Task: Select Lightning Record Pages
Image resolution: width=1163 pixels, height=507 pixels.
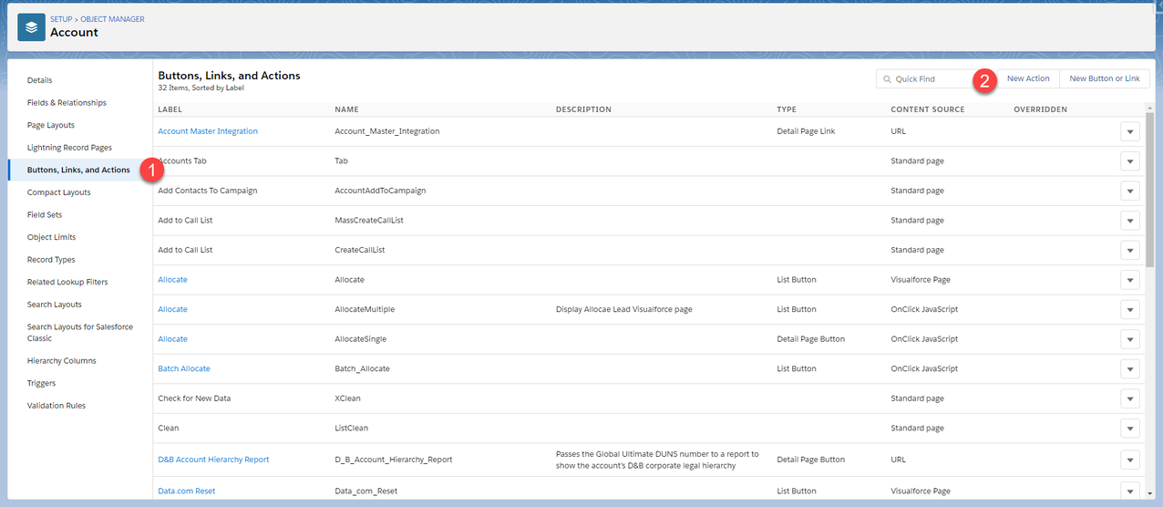Action: click(x=69, y=148)
